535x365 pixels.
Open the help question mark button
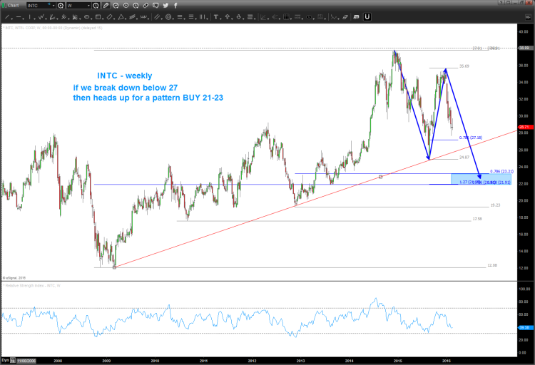pyautogui.click(x=501, y=2)
